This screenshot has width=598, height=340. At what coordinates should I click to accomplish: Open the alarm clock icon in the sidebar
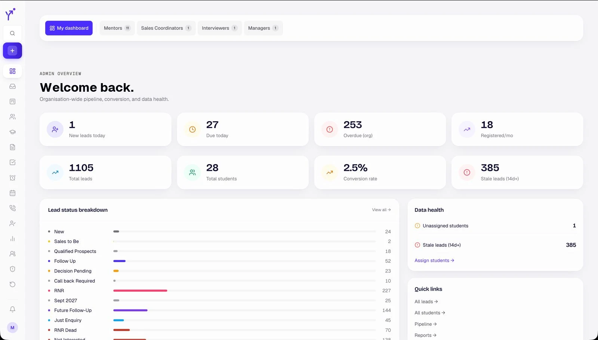[x=12, y=178]
